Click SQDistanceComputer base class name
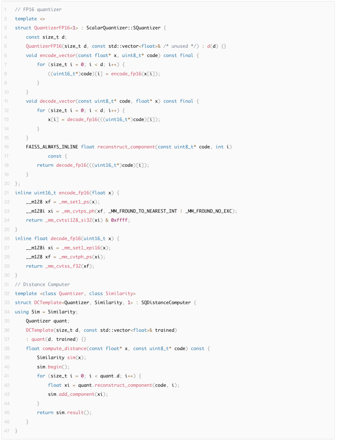The height and width of the screenshot is (441, 337). 166,303
